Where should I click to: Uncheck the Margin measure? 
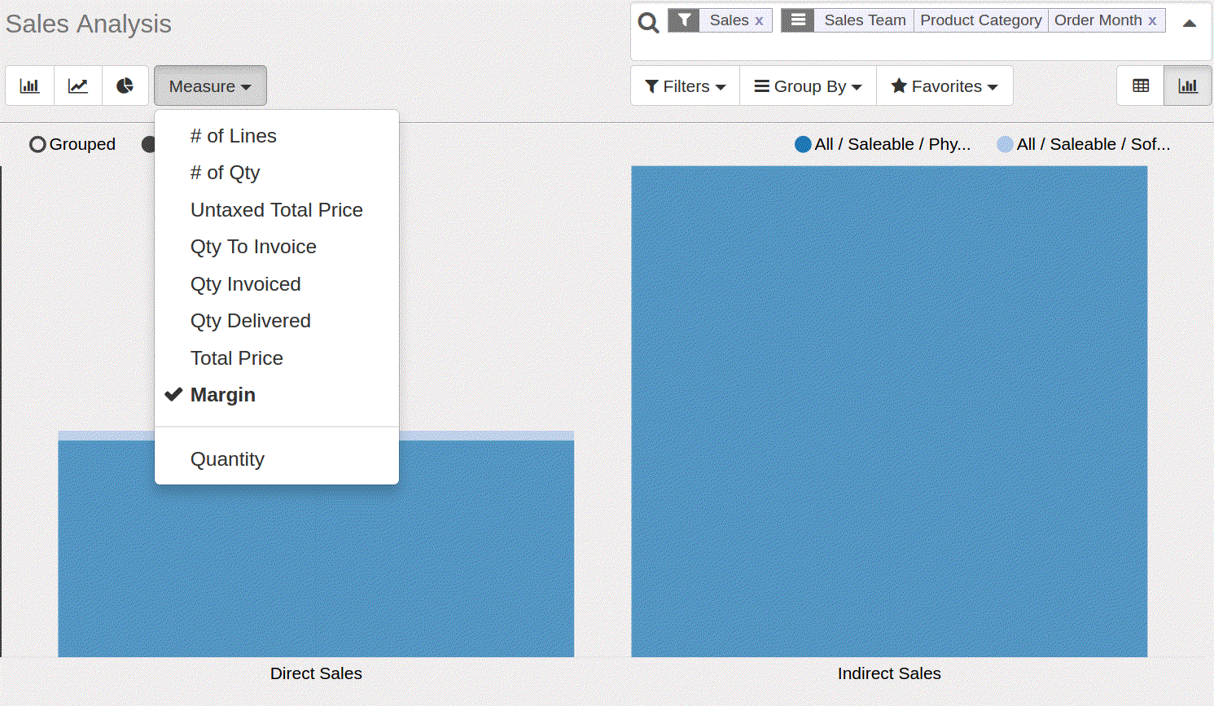tap(277, 395)
